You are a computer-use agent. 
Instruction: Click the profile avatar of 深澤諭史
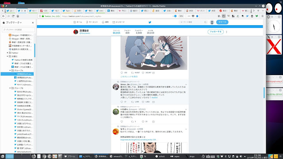76,32
